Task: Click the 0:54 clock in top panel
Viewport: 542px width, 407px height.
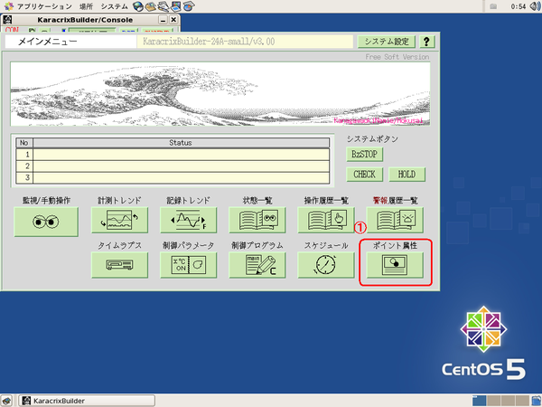Action: pyautogui.click(x=519, y=6)
